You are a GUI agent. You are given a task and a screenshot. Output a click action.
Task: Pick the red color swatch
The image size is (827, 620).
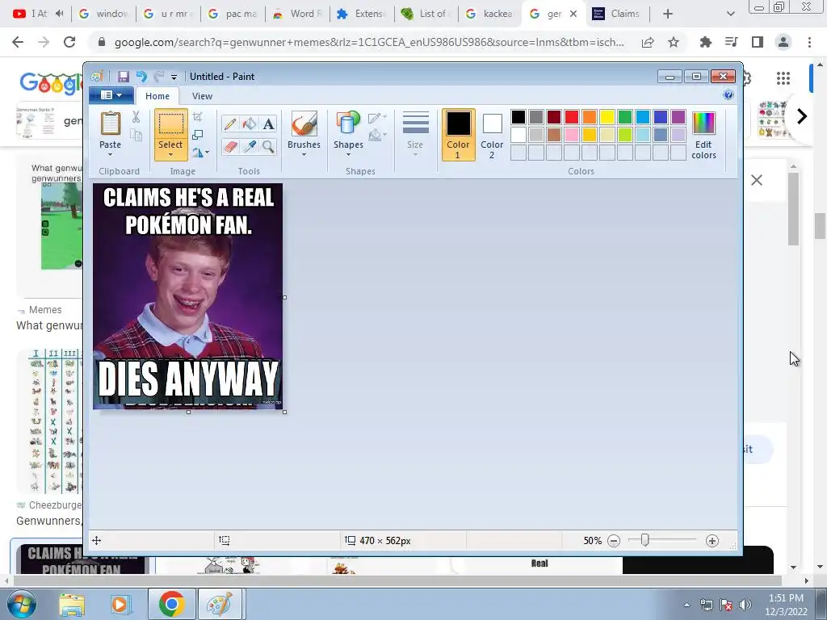[572, 117]
